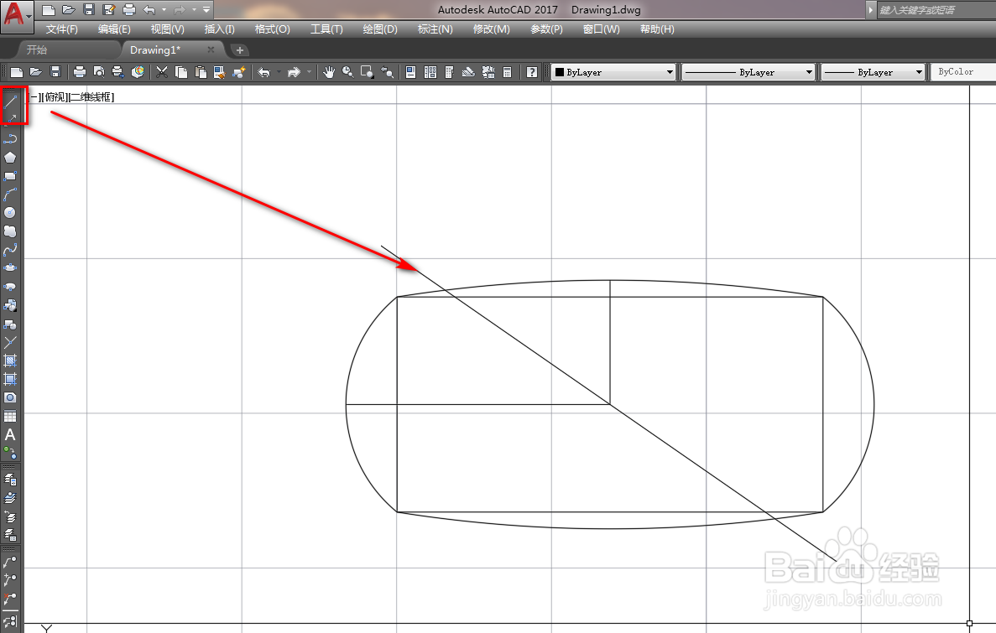Screen dimensions: 996x633
Task: Select the Multiline text A tool
Action: click(10, 435)
